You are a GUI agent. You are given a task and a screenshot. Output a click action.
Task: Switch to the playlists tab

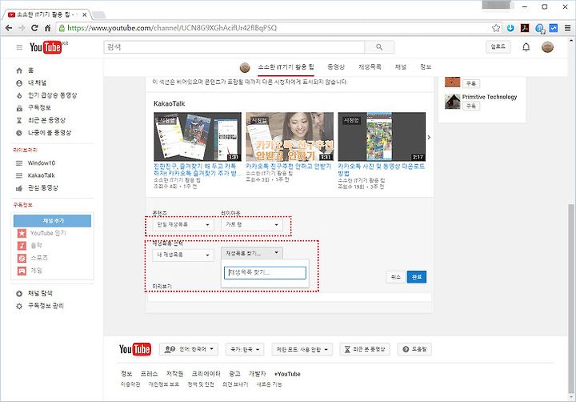[370, 67]
